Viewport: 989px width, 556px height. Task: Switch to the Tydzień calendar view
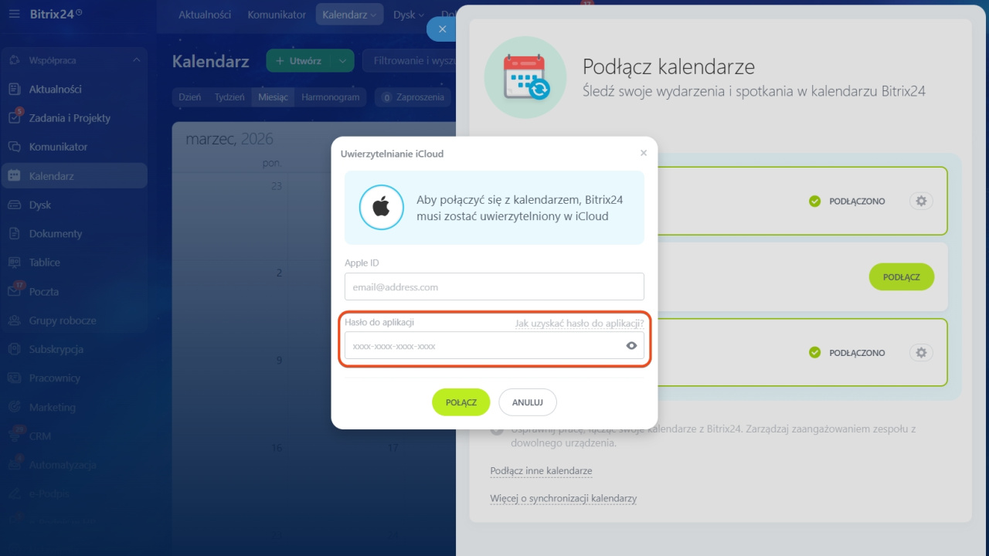[229, 97]
